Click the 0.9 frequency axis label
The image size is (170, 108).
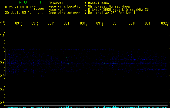[2, 62]
